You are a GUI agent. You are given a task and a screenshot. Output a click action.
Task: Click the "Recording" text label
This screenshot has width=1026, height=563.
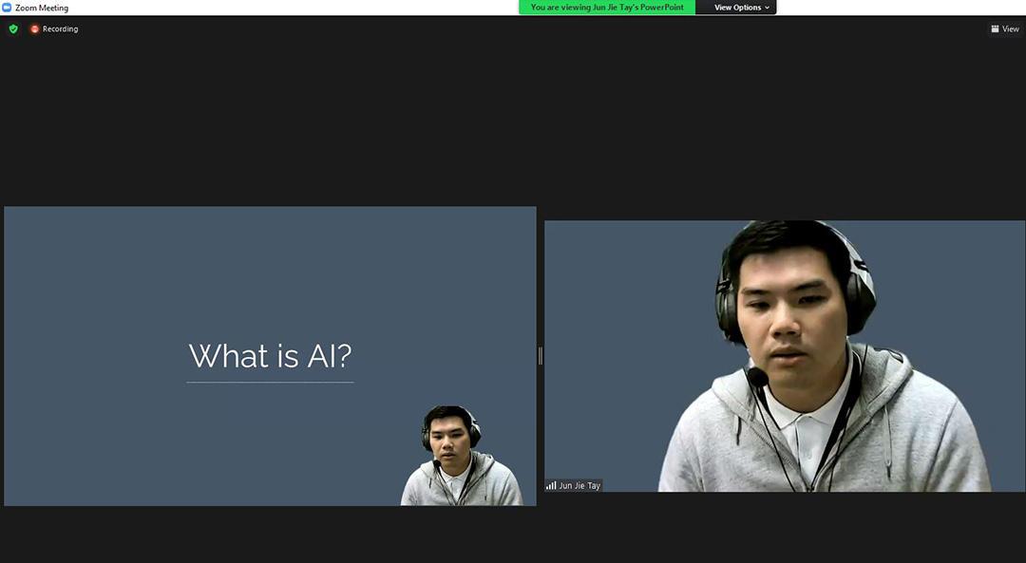(x=60, y=28)
